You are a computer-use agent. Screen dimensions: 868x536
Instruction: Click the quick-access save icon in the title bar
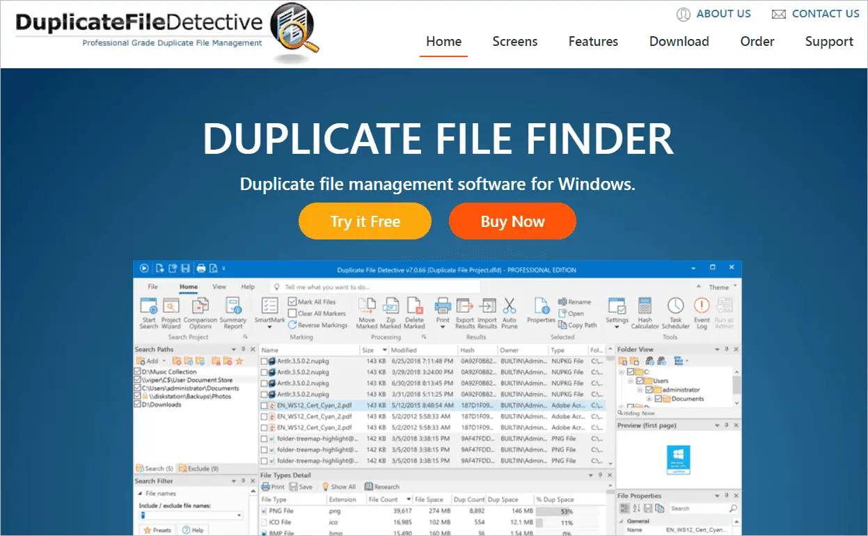tap(185, 268)
